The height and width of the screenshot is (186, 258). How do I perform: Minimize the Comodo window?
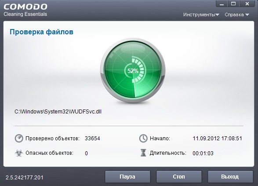222,4
